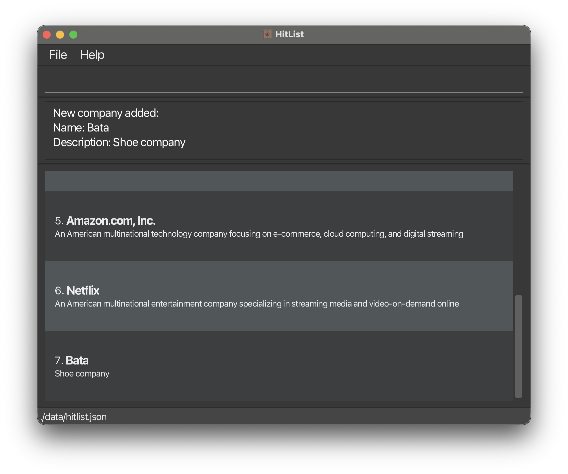The image size is (568, 474).
Task: Click the 'New company added:' result text
Action: coord(106,113)
